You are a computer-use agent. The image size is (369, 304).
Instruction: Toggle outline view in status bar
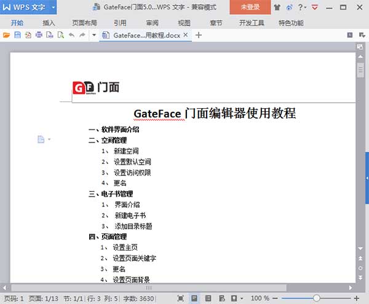207,298
